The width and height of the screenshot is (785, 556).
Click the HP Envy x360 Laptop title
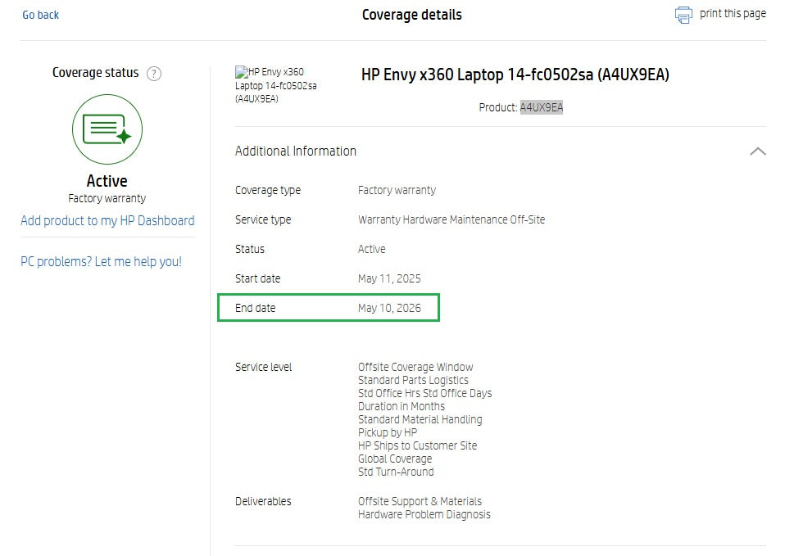pos(515,75)
